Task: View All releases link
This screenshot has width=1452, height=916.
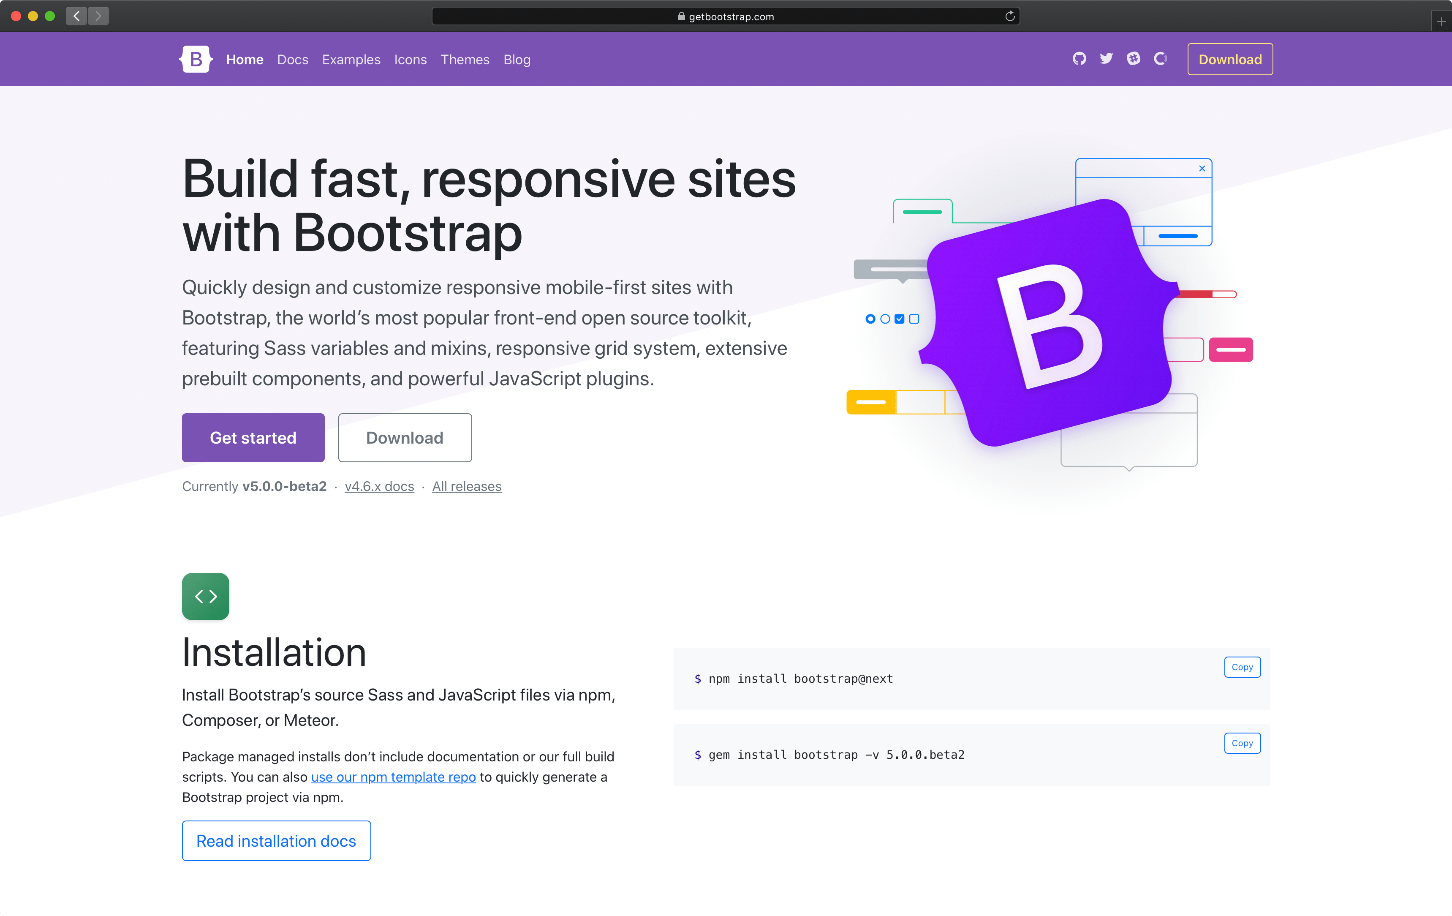Action: click(x=466, y=485)
